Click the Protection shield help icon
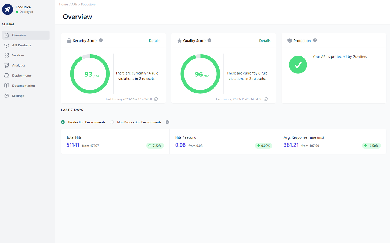Screen dimensions: 390x243 pyautogui.click(x=315, y=40)
